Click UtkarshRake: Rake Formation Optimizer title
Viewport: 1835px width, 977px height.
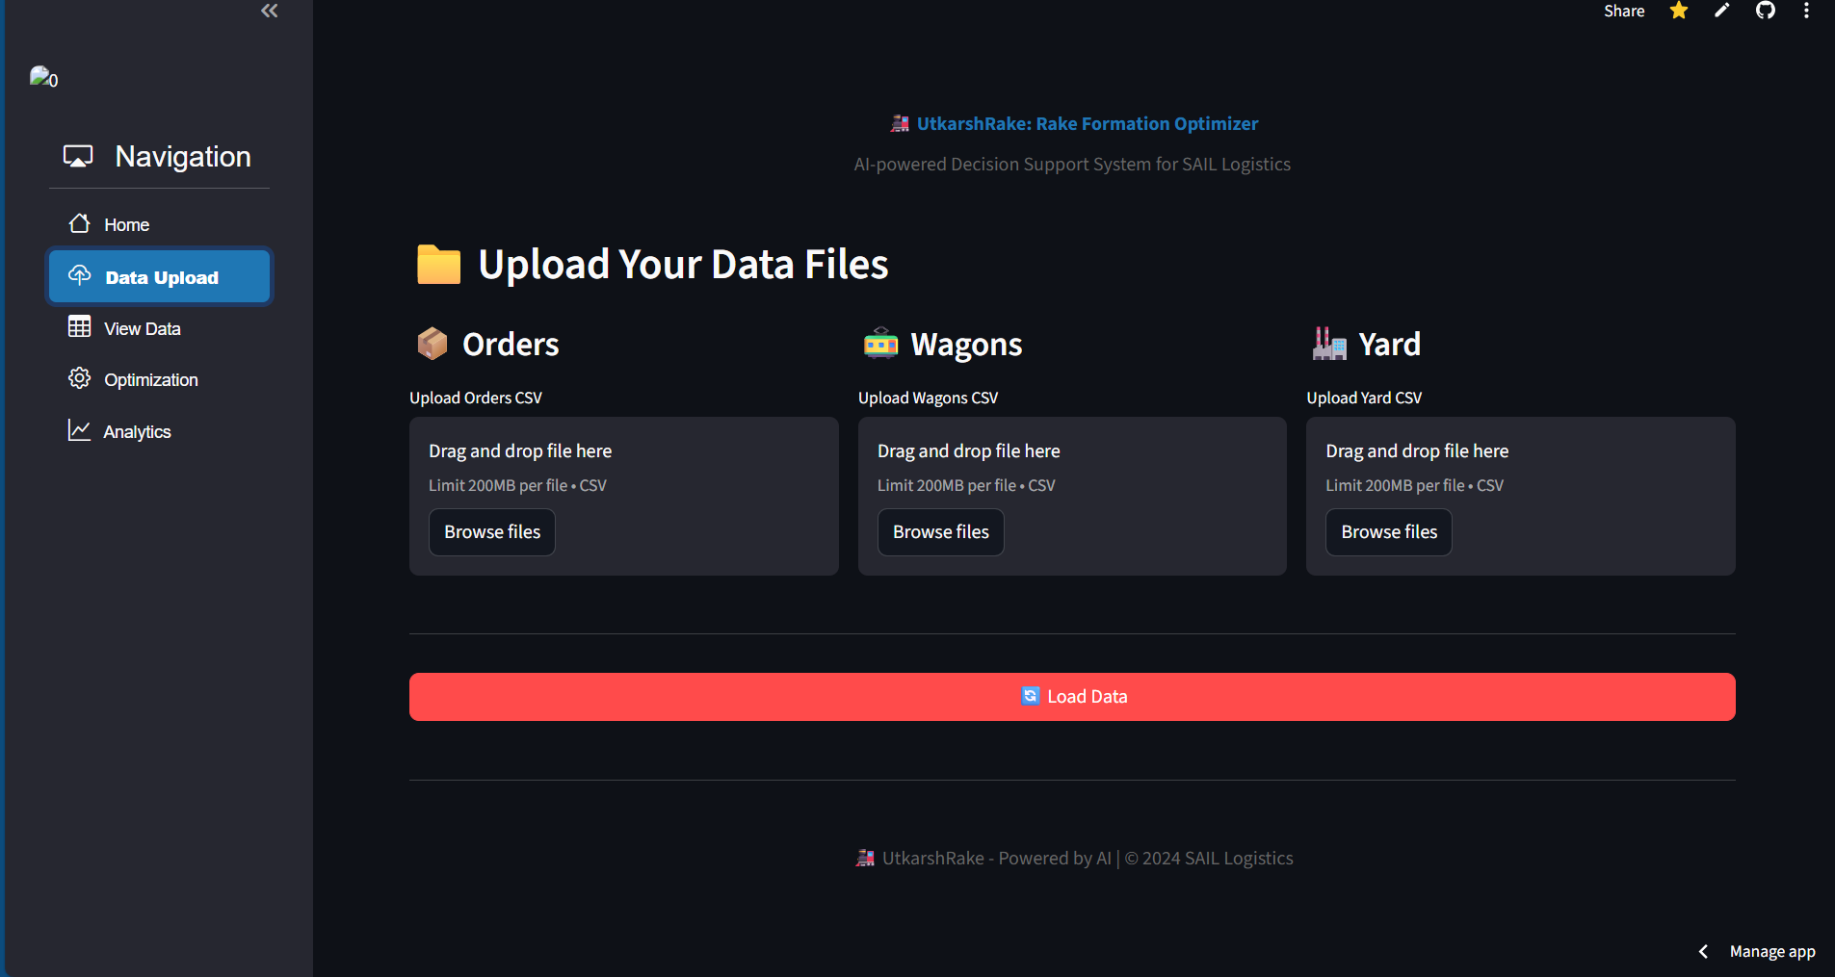1088,123
